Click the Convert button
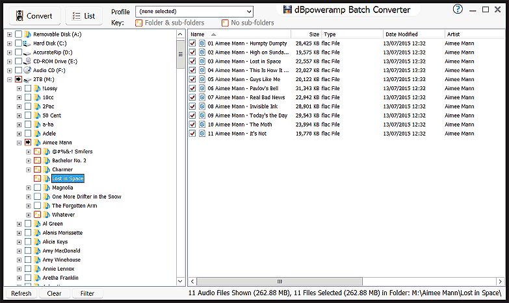Image resolution: width=509 pixels, height=303 pixels. click(34, 16)
